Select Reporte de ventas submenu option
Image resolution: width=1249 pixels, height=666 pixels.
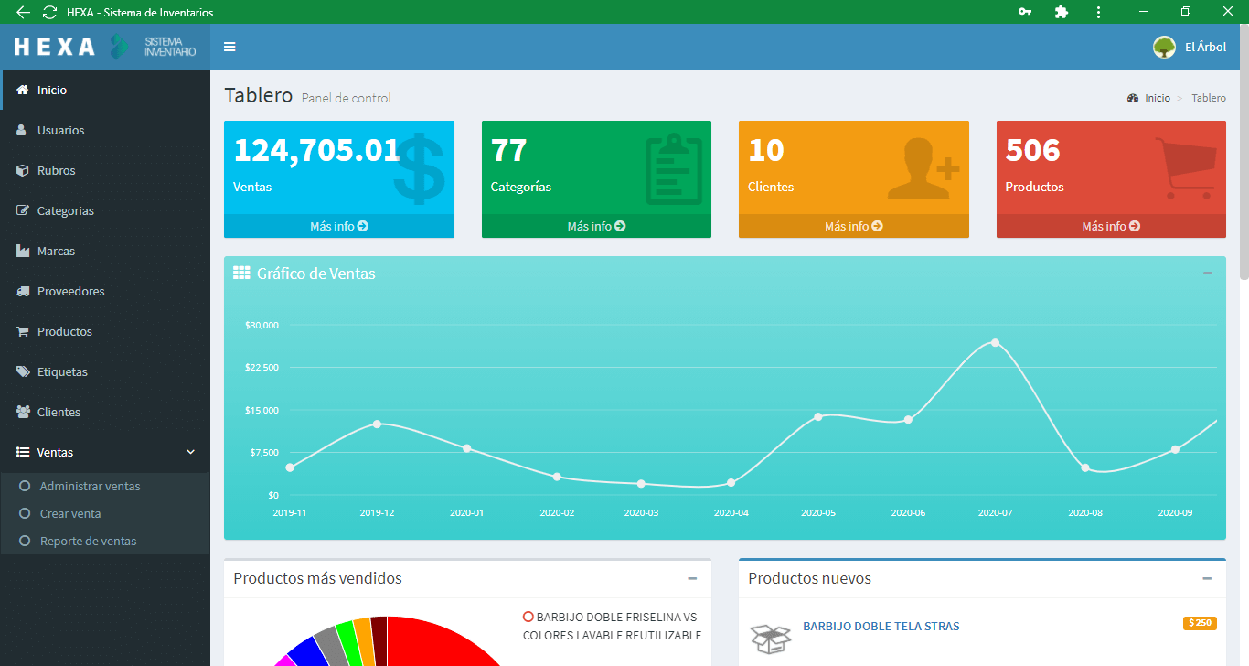(88, 542)
